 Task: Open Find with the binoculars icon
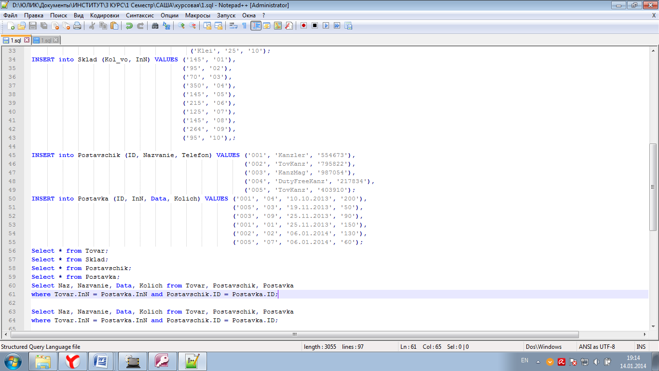coord(155,26)
